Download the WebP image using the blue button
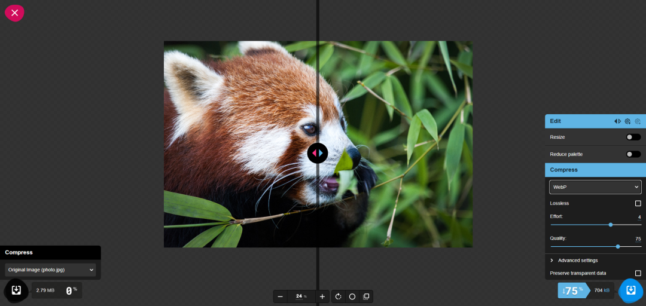This screenshot has height=306, width=646. click(x=630, y=290)
